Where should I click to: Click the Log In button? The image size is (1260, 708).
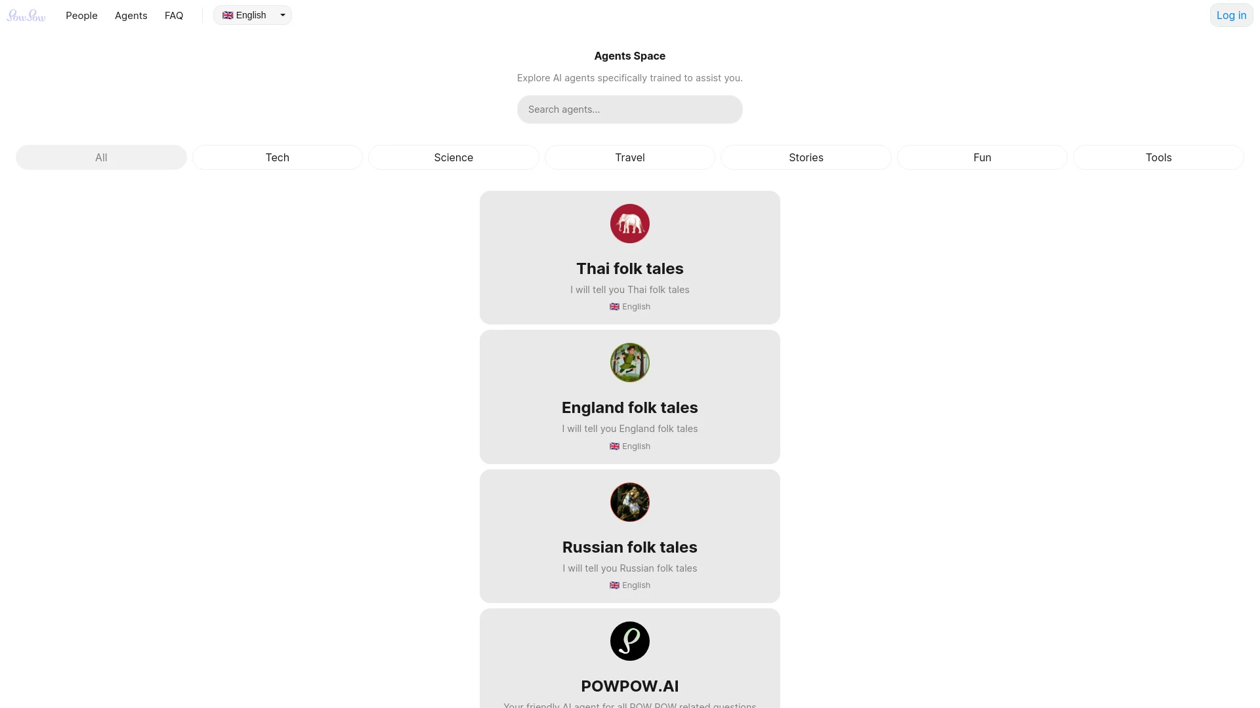pos(1230,14)
